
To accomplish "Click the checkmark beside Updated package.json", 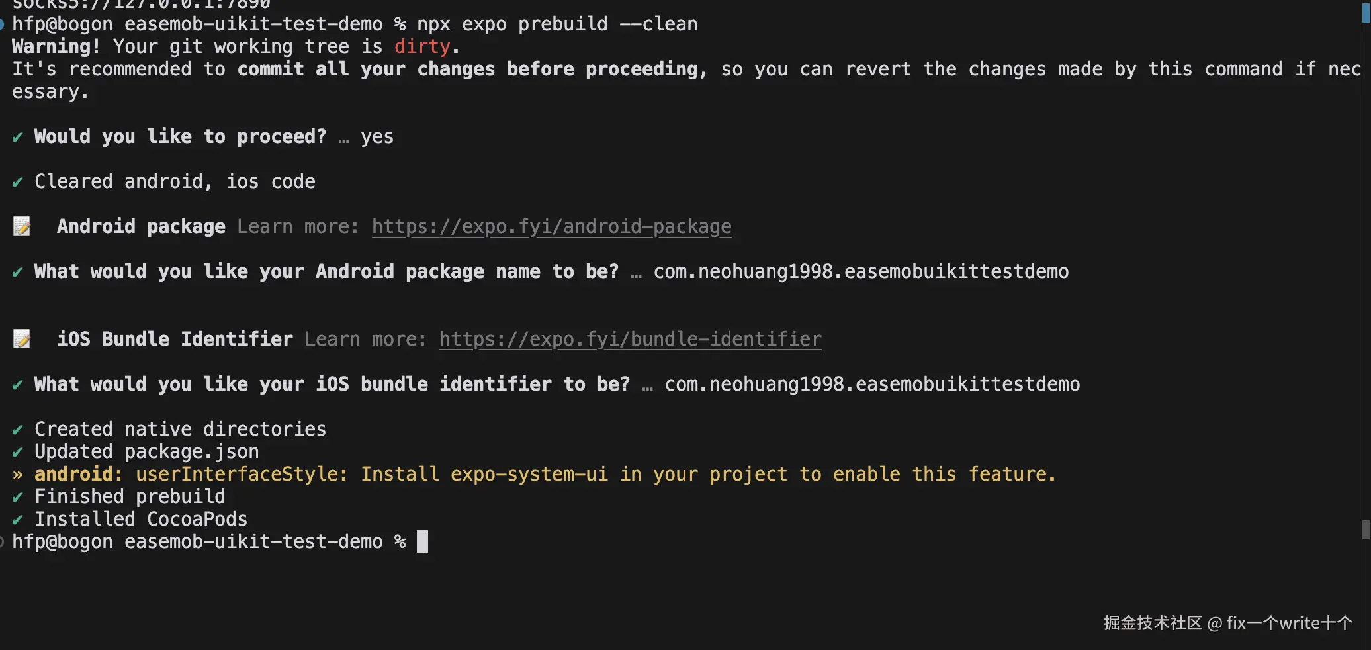I will 18,452.
